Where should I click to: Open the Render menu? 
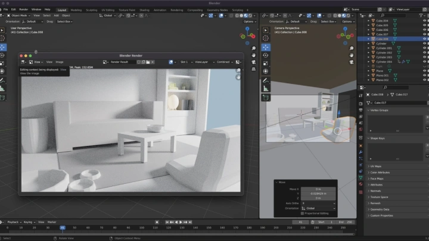pos(23,10)
